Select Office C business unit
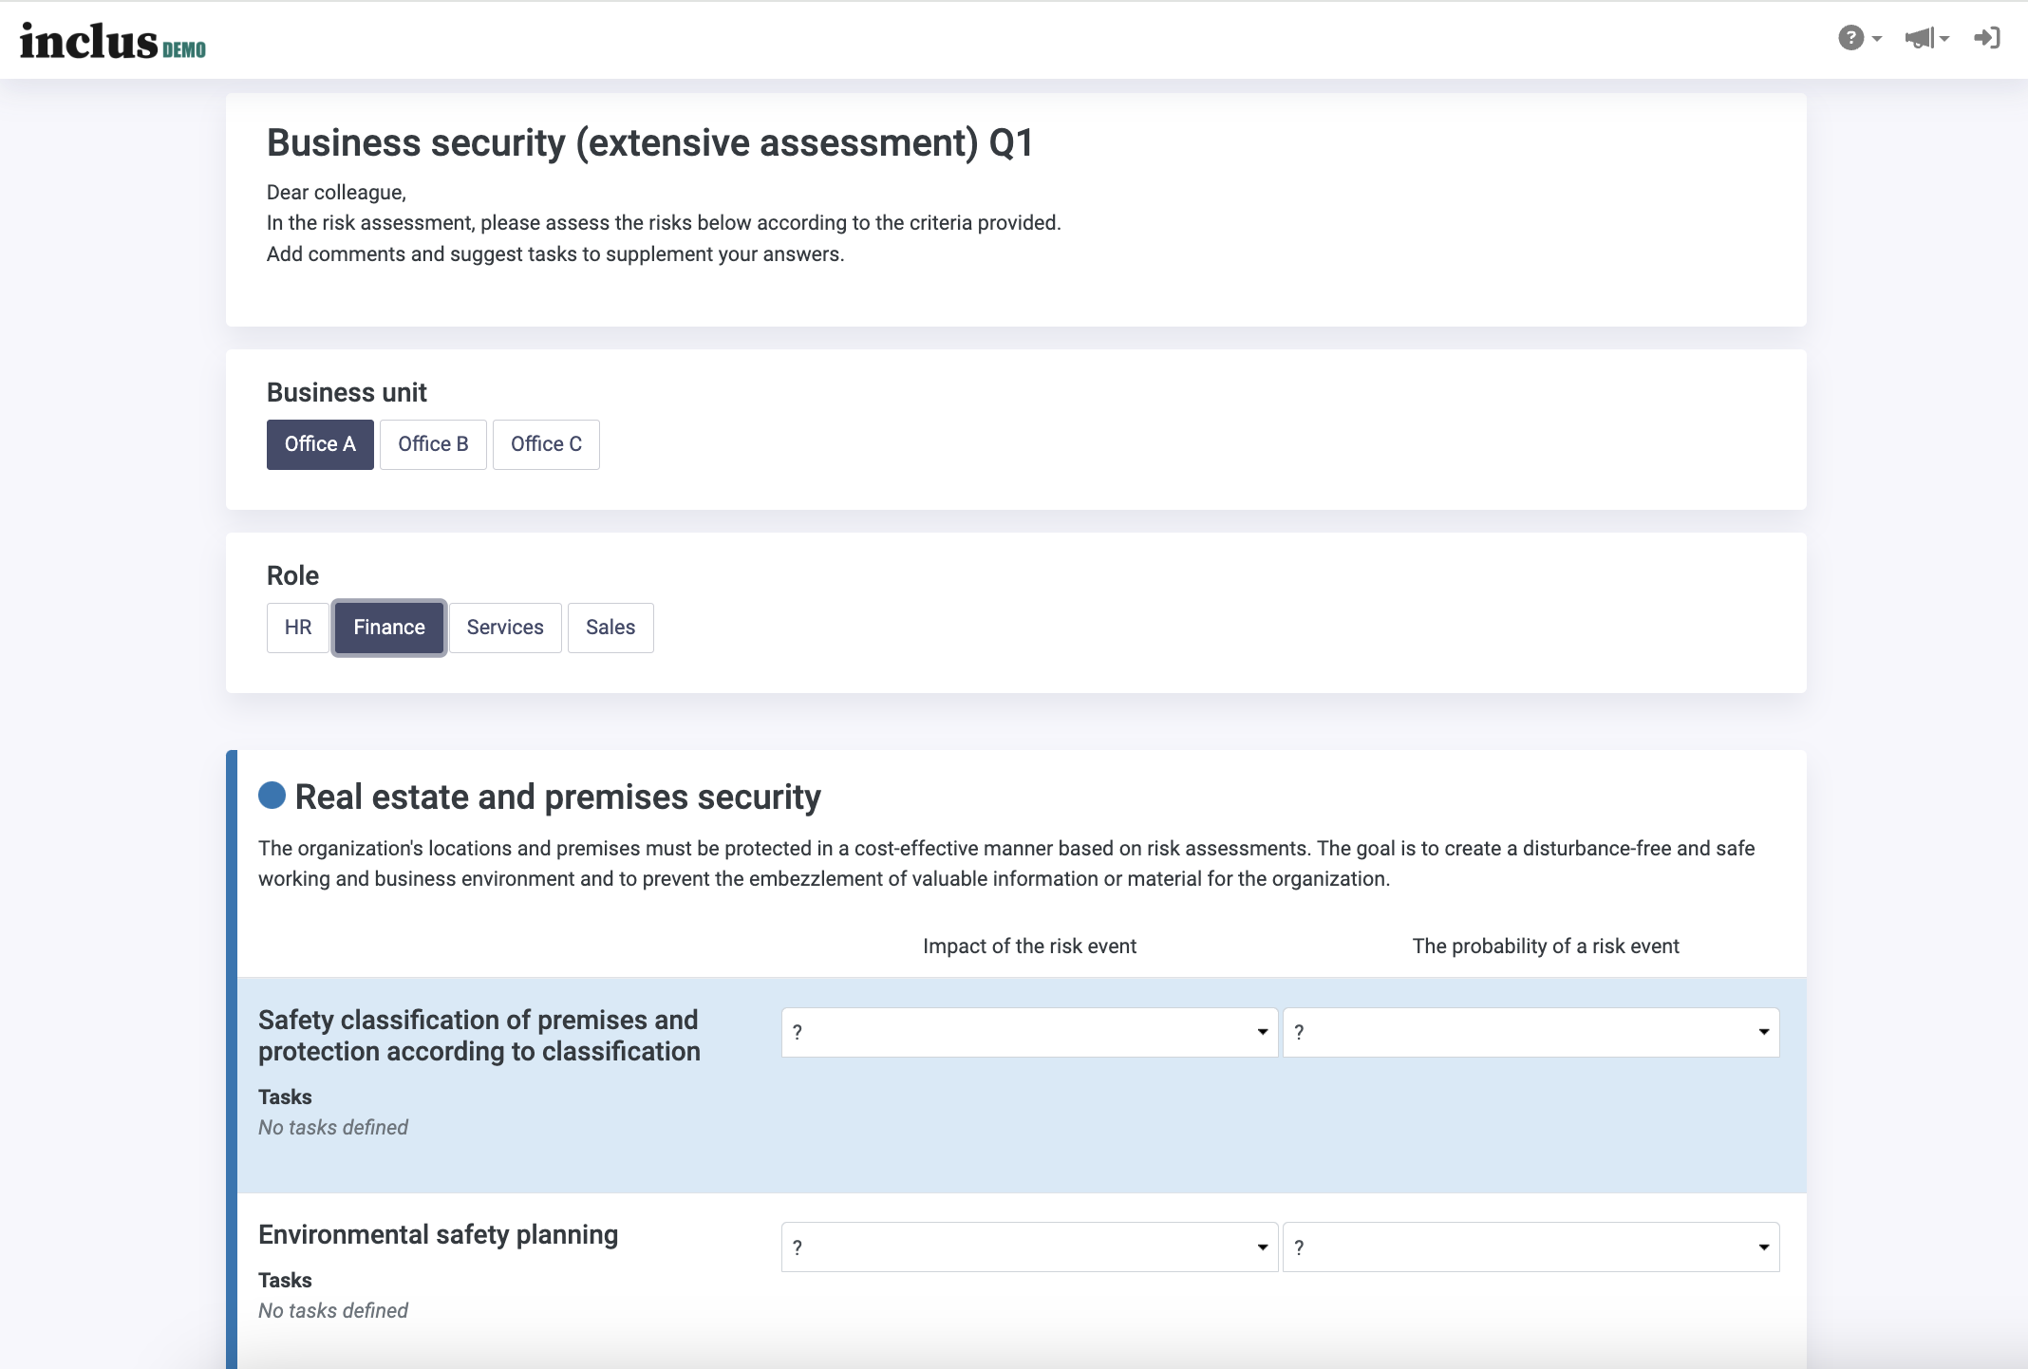Screen dimensions: 2028x1369 point(546,444)
